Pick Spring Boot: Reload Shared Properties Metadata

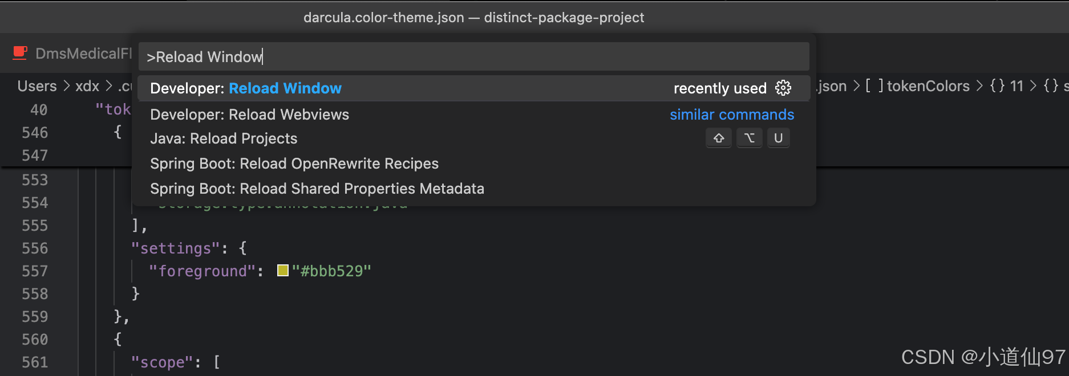(x=317, y=189)
